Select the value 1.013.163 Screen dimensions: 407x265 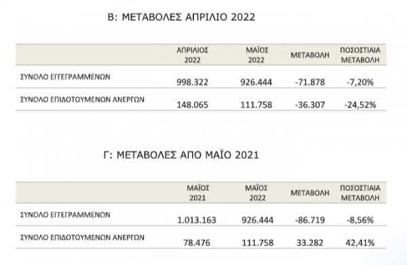197,220
